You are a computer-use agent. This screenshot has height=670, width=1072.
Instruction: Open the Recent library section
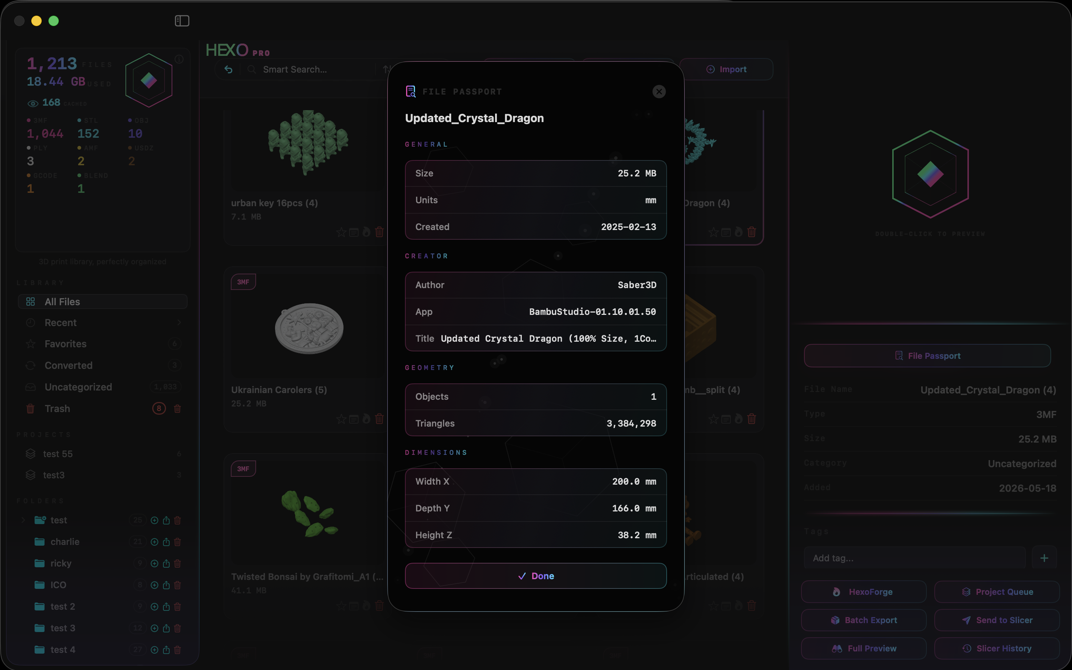click(x=102, y=323)
